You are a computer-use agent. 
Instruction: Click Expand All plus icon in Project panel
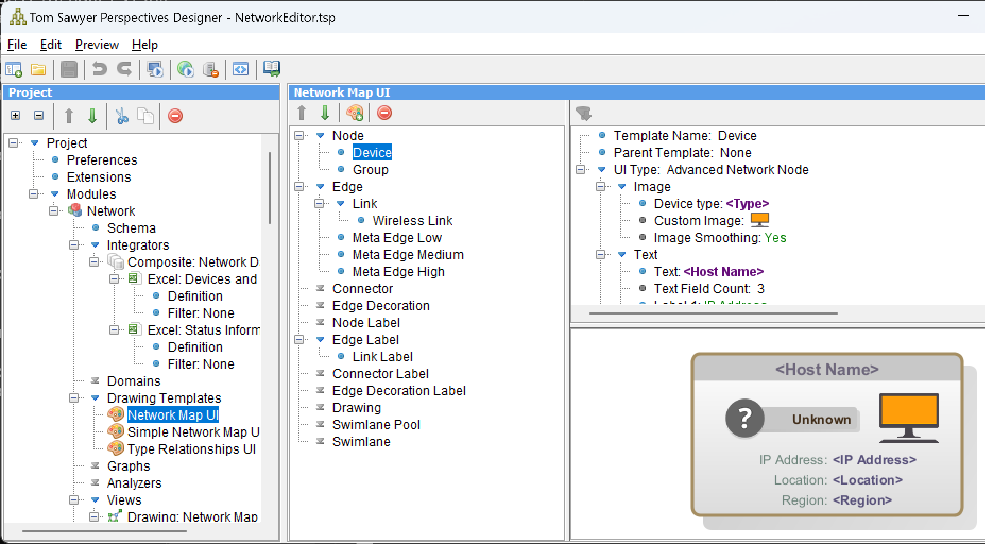(x=15, y=115)
